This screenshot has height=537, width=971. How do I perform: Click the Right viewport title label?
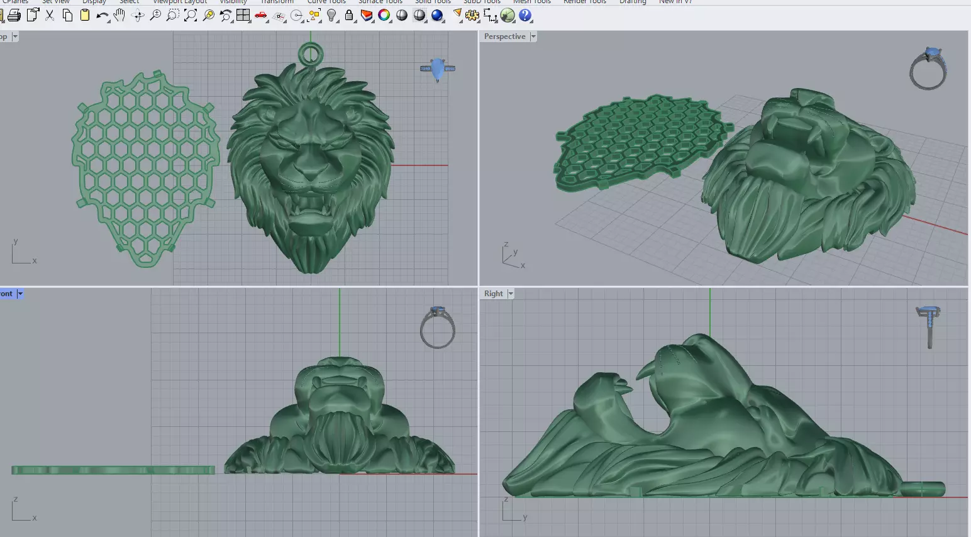493,294
